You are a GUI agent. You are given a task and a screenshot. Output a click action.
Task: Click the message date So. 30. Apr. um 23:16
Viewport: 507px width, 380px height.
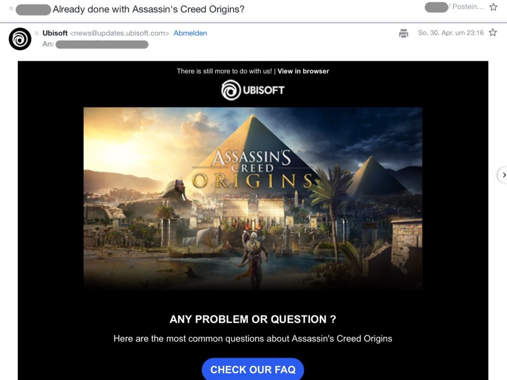[x=451, y=33]
